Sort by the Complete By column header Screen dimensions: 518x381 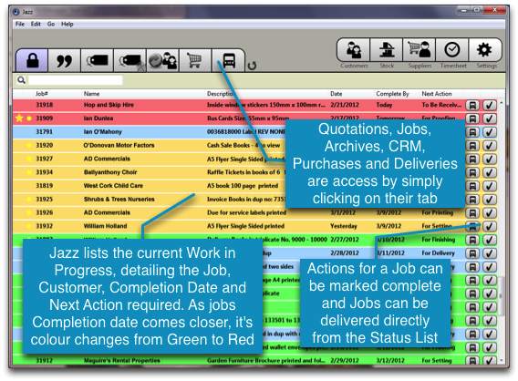click(392, 94)
